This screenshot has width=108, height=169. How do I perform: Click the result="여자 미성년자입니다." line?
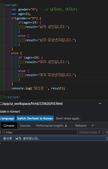tap(51, 75)
